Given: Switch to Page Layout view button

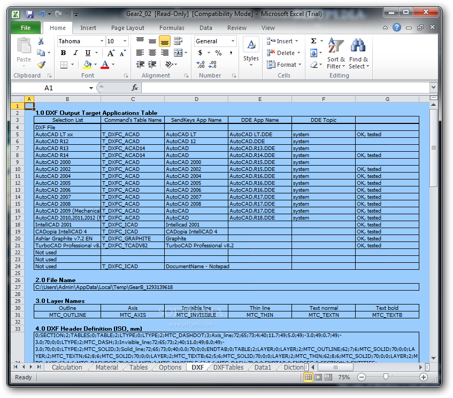Looking at the screenshot, I should click(318, 377).
